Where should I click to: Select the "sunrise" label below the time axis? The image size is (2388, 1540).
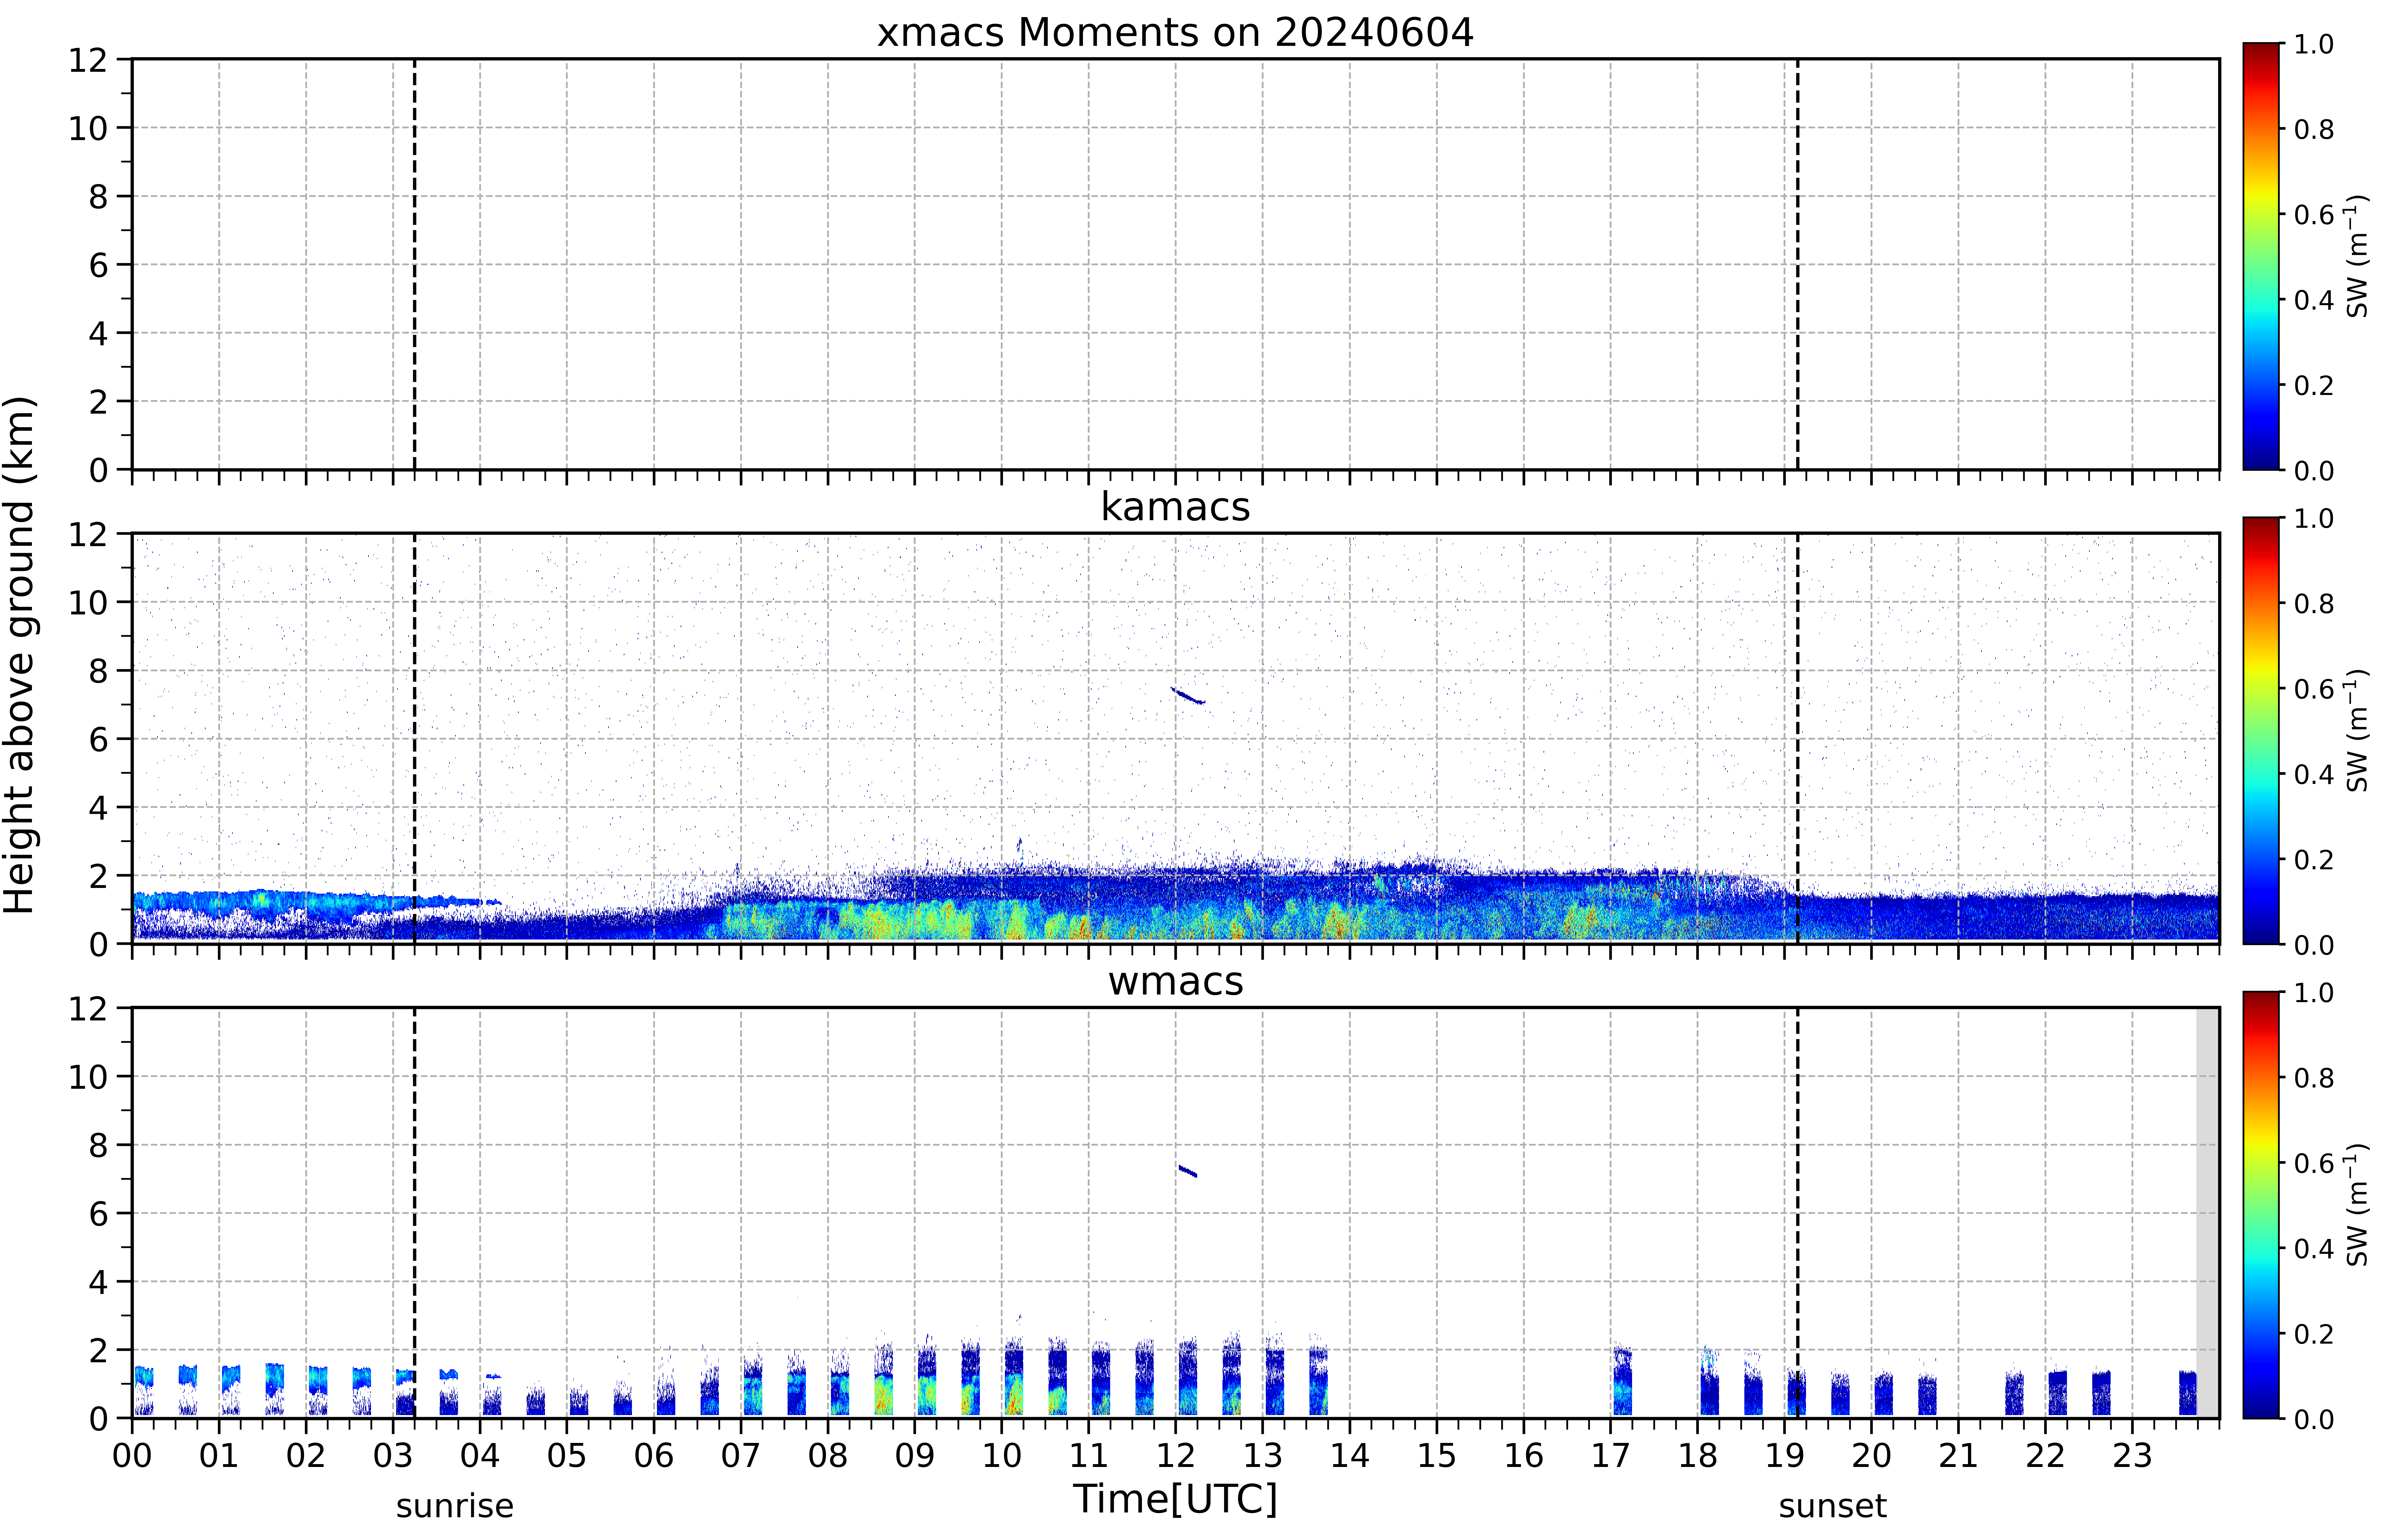point(455,1506)
